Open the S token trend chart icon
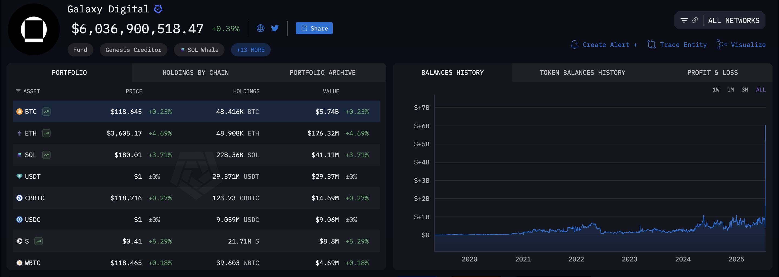779x277 pixels. click(38, 241)
